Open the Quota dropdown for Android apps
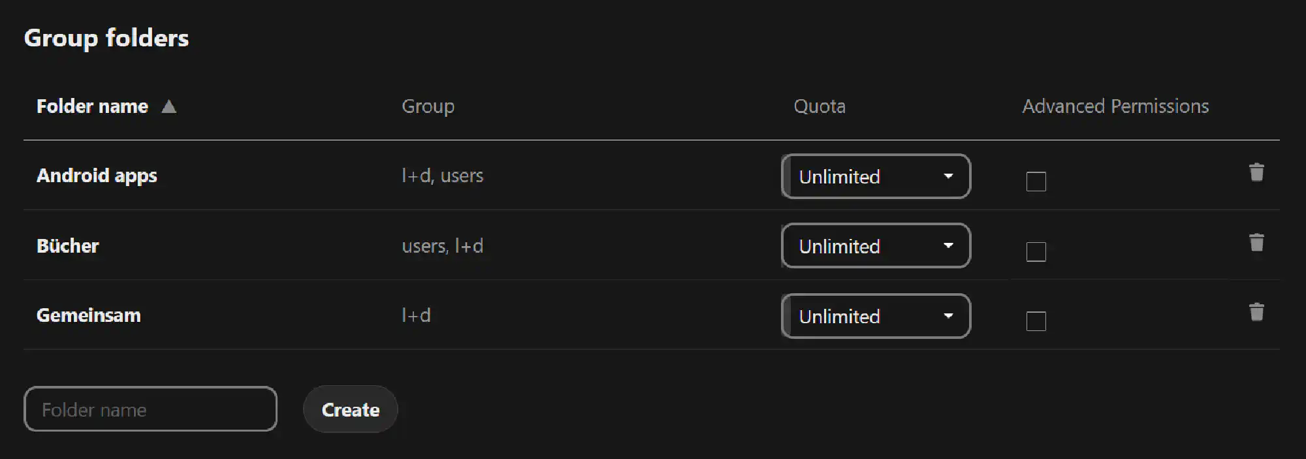 coord(876,176)
